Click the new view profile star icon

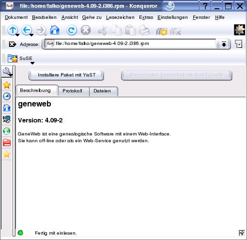tap(162, 31)
